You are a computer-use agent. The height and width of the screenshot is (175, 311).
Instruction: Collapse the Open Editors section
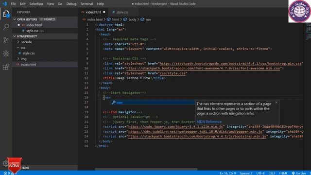[x=15, y=19]
